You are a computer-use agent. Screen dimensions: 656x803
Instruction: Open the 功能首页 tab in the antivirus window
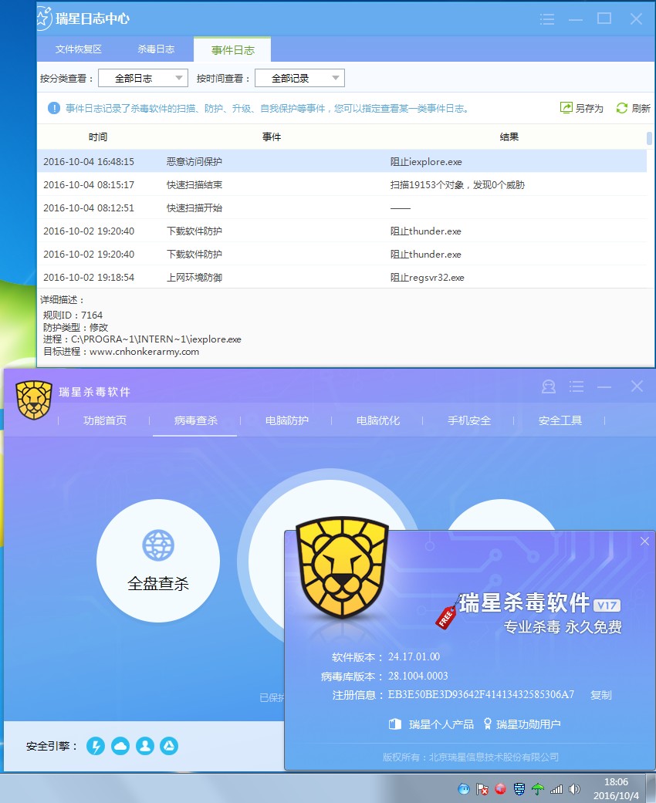[x=105, y=420]
